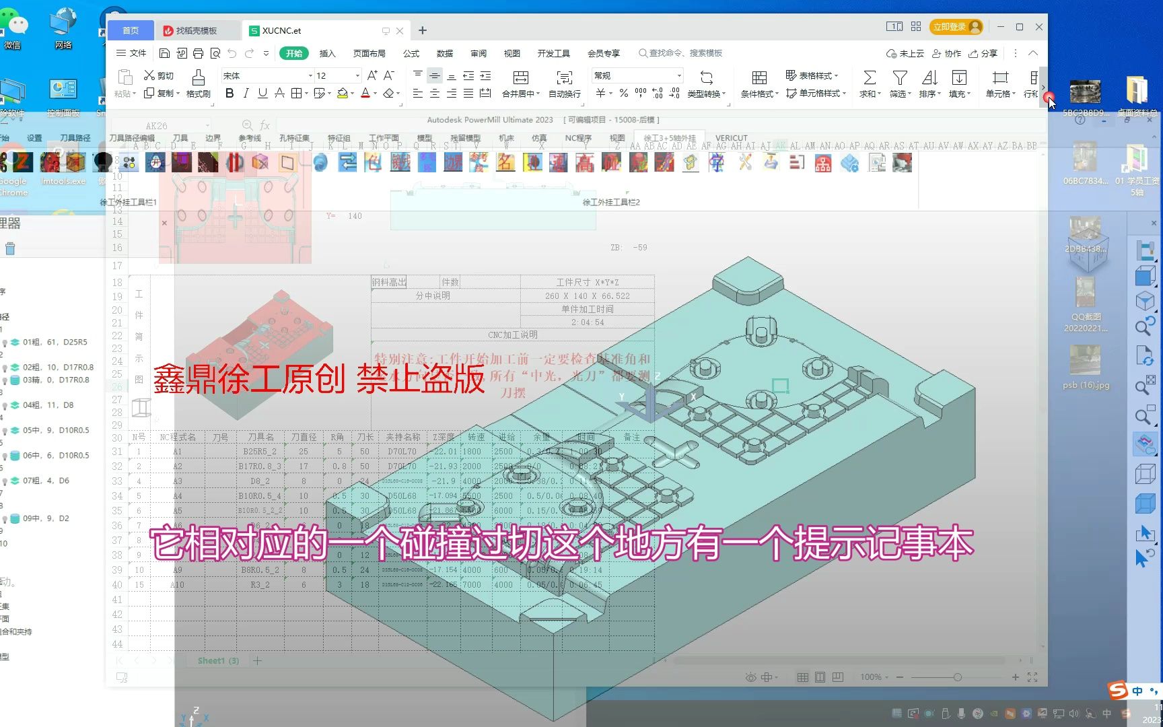The height and width of the screenshot is (727, 1163).
Task: Click the Collaborate (协作) button
Action: [946, 53]
